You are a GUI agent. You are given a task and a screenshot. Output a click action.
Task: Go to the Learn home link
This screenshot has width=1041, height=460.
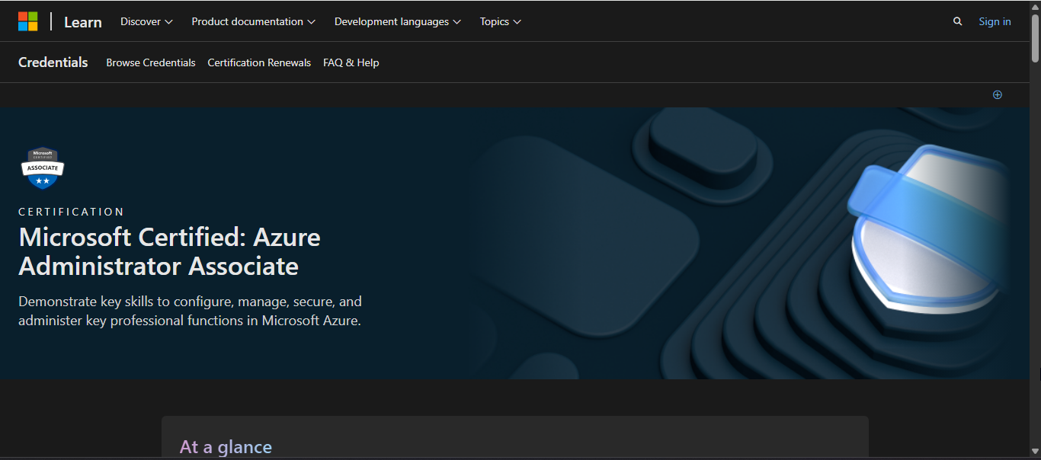(82, 22)
